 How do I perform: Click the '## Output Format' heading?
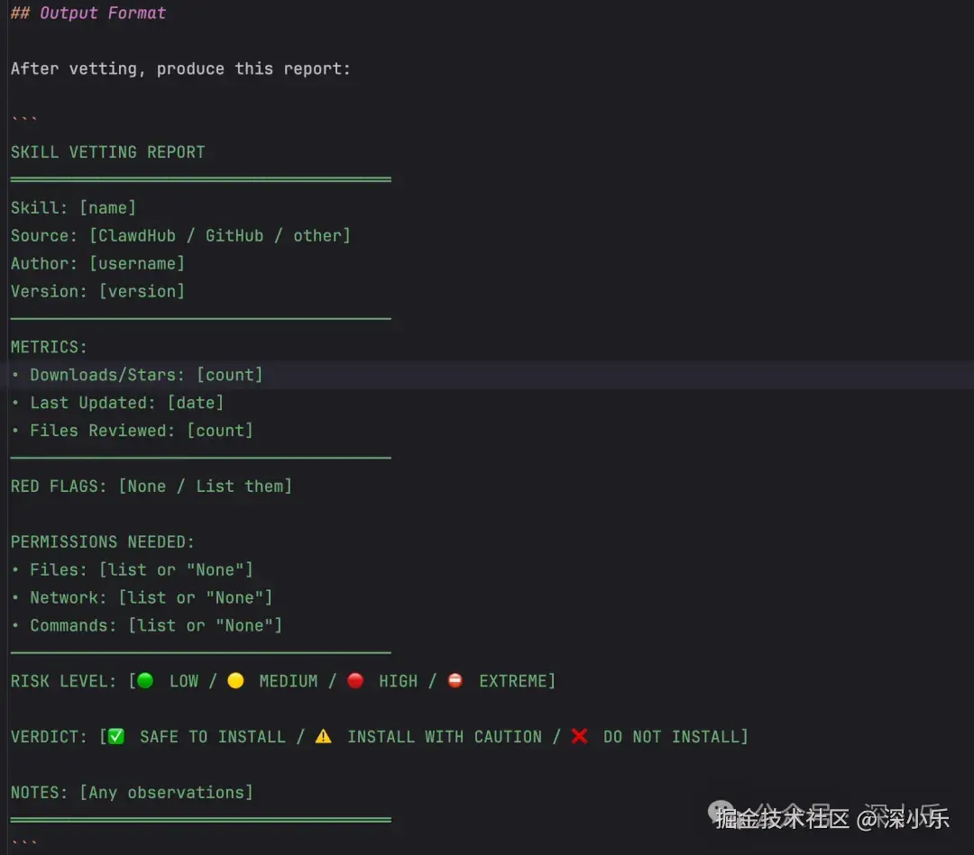tap(88, 13)
